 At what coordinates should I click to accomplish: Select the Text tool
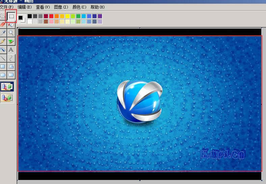pos(11,49)
